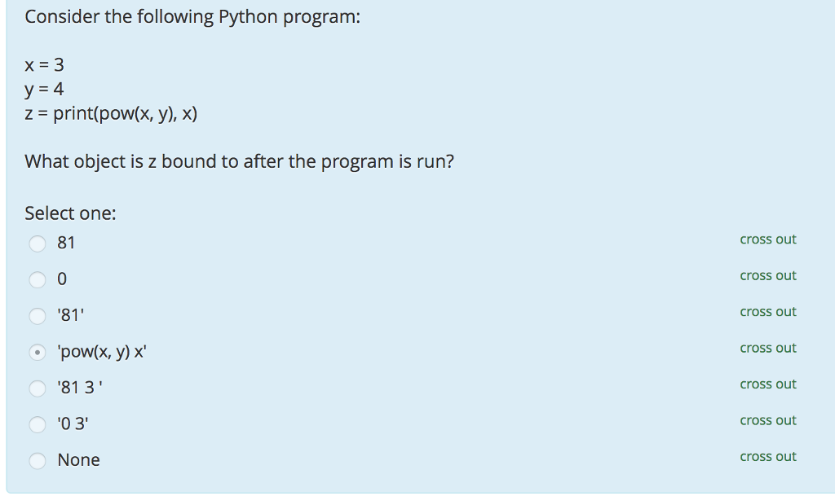Select the radio button for answer 0
835x496 pixels.
pyautogui.click(x=38, y=279)
